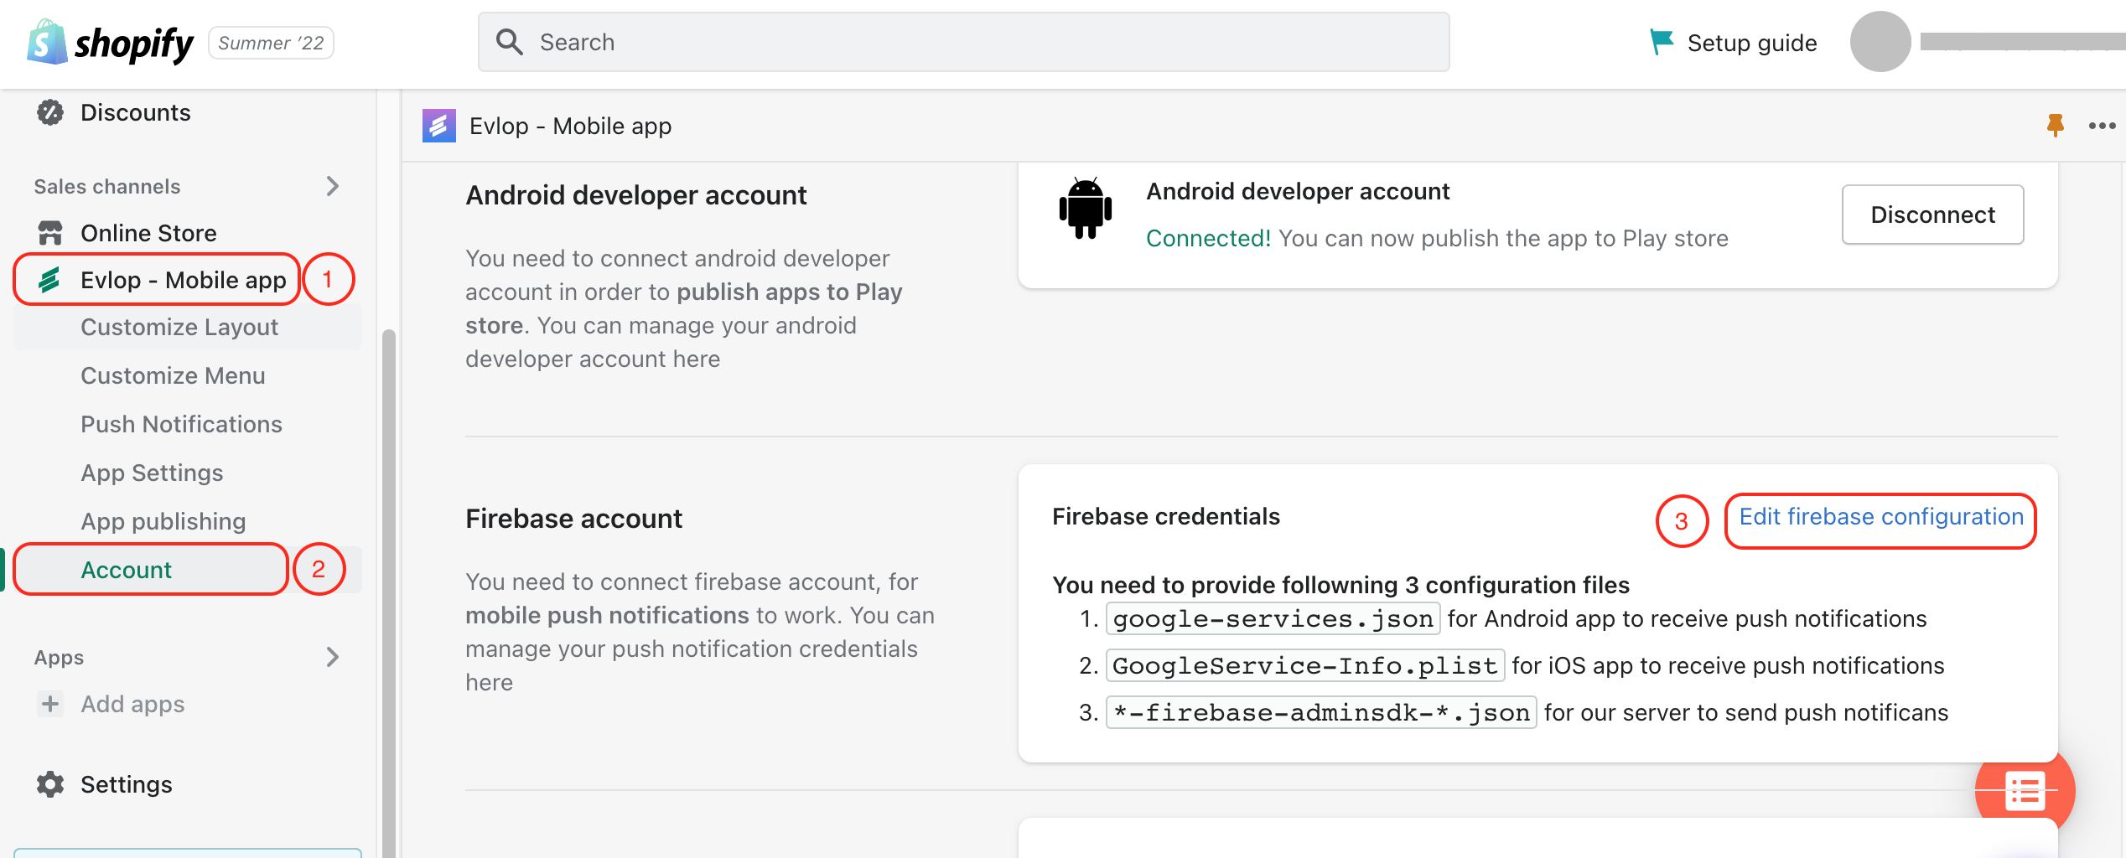Viewport: 2126px width, 858px height.
Task: Click the green Evlop sidebar icon
Action: (49, 280)
